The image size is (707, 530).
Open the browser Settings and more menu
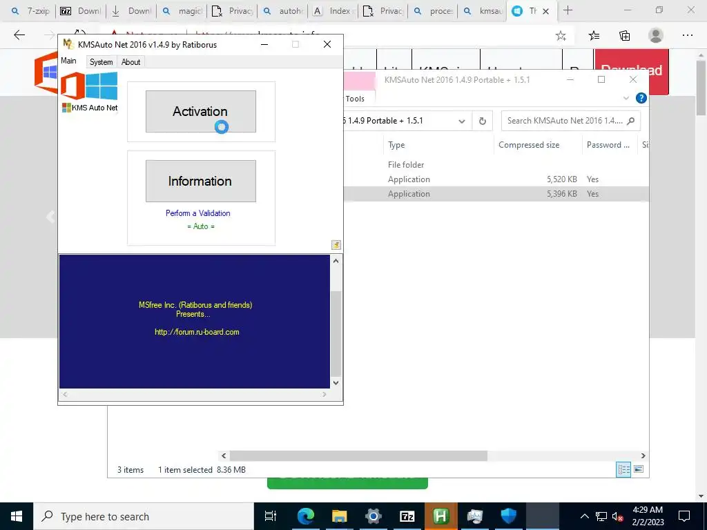point(687,36)
